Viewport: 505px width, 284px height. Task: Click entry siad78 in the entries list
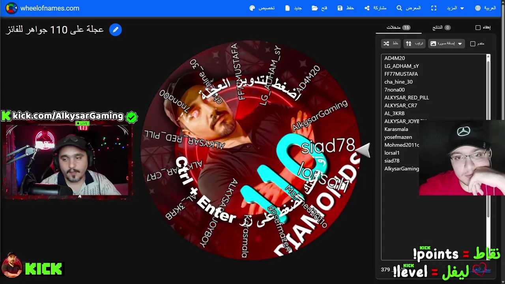pos(392,161)
